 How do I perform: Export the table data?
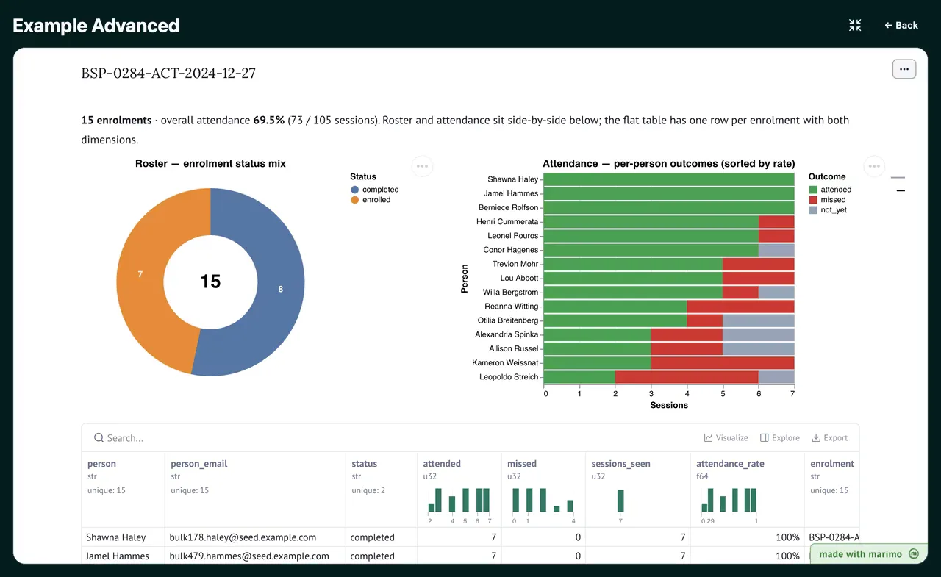(830, 438)
